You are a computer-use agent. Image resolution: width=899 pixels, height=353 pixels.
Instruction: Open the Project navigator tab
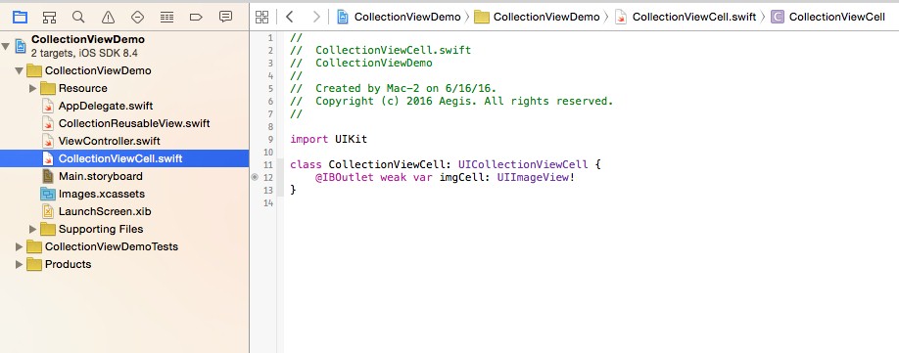tap(20, 17)
